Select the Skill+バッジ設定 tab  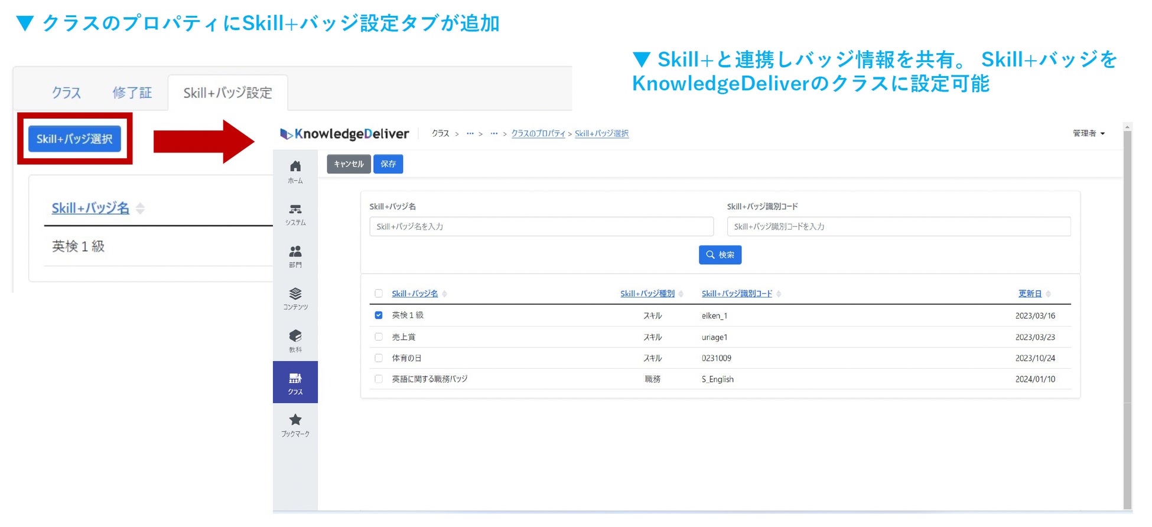(x=228, y=93)
